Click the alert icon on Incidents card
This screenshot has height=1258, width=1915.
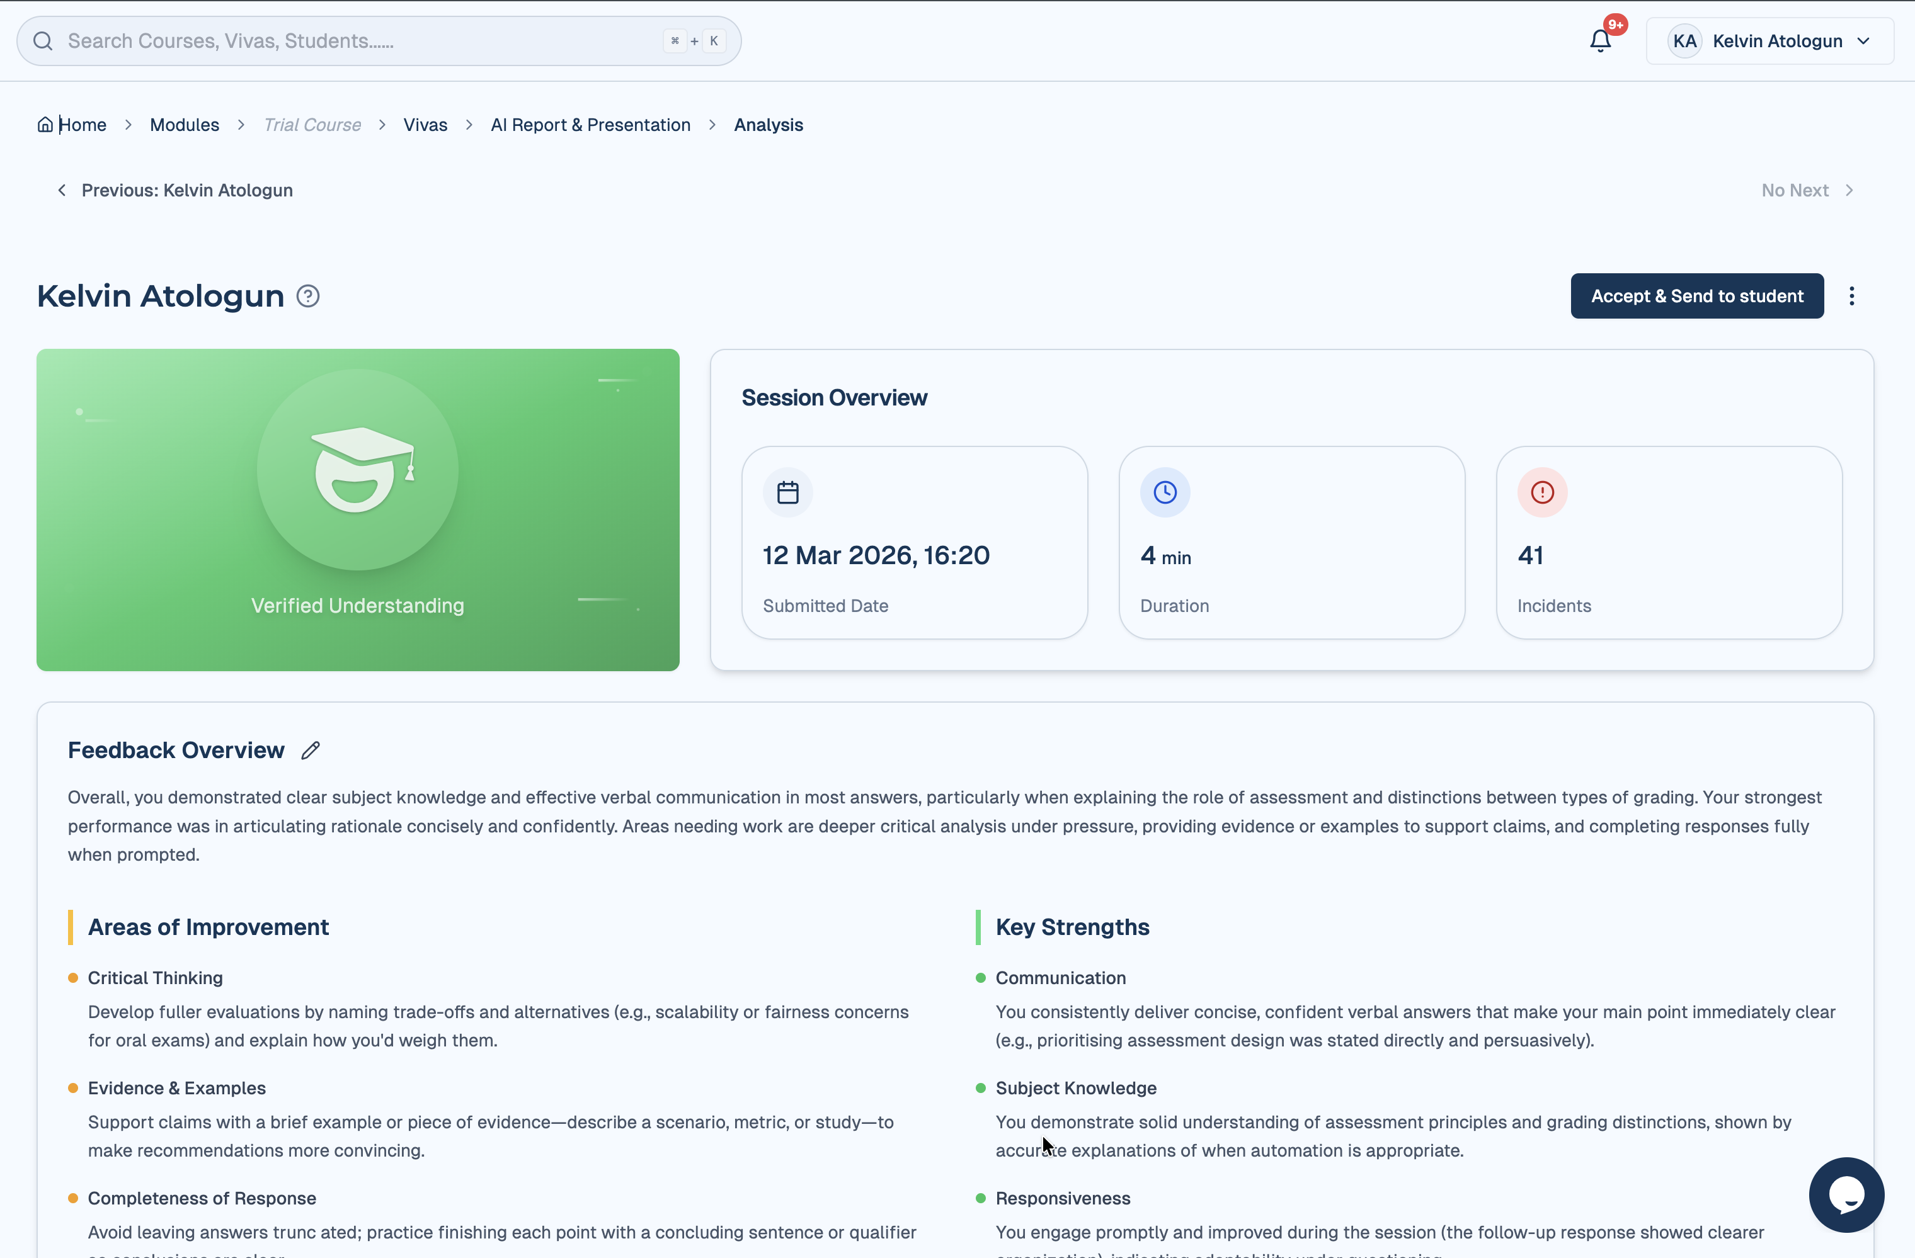[1543, 492]
